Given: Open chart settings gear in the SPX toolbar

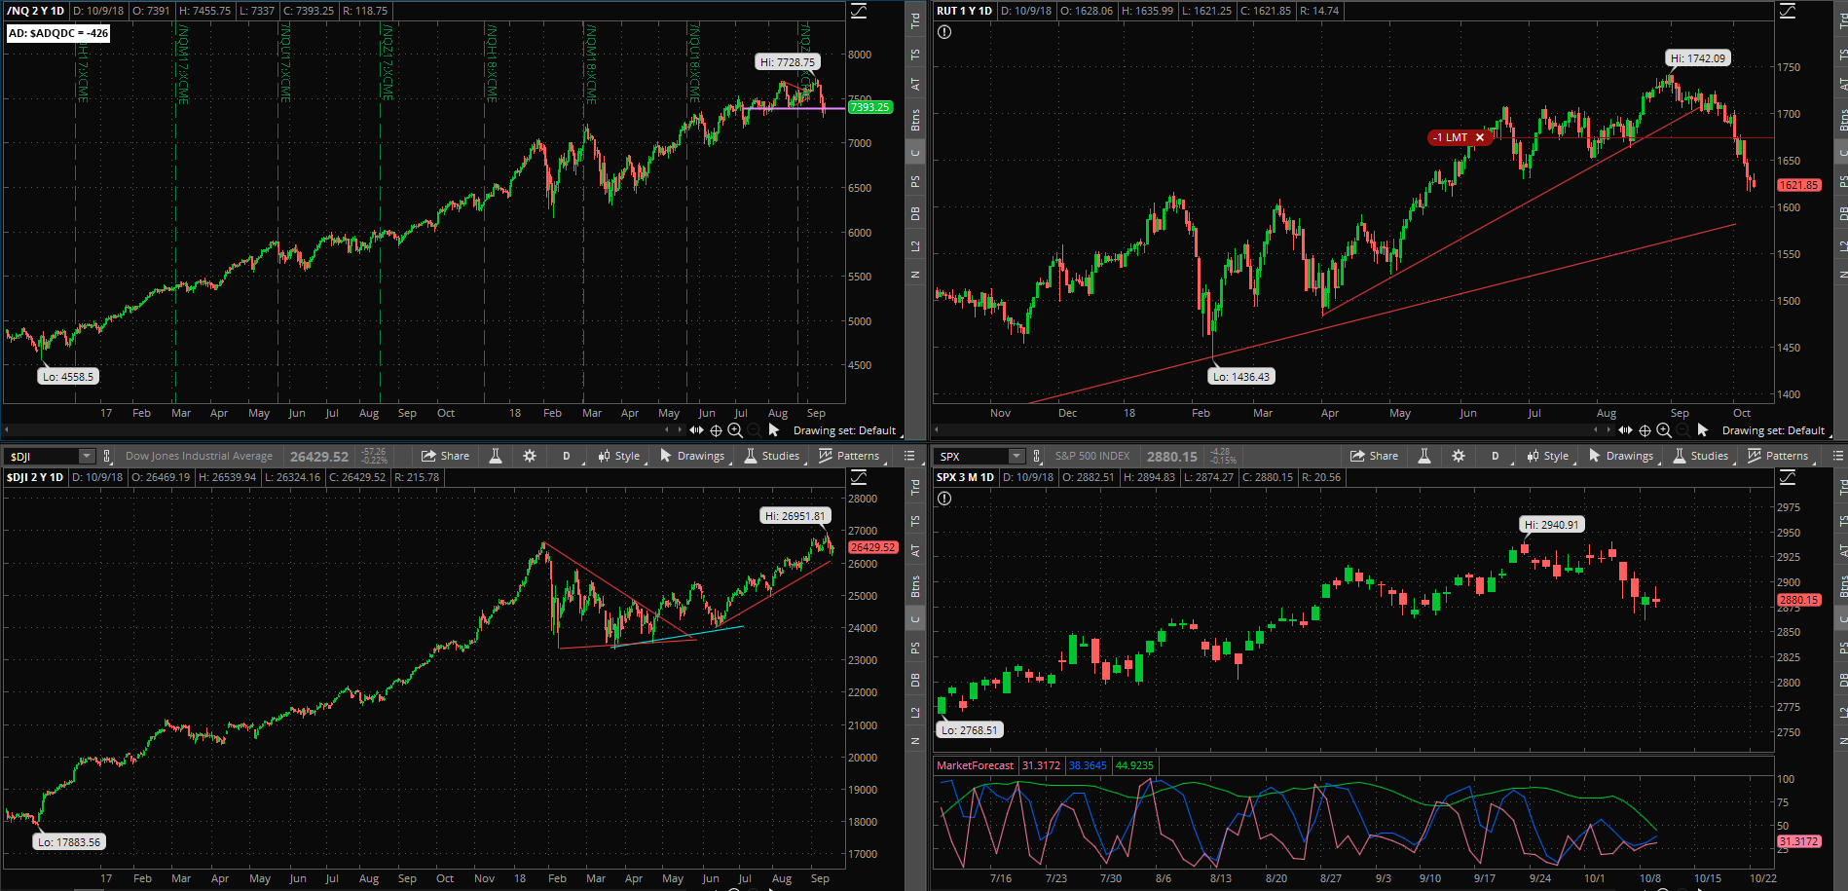Looking at the screenshot, I should pos(1459,456).
